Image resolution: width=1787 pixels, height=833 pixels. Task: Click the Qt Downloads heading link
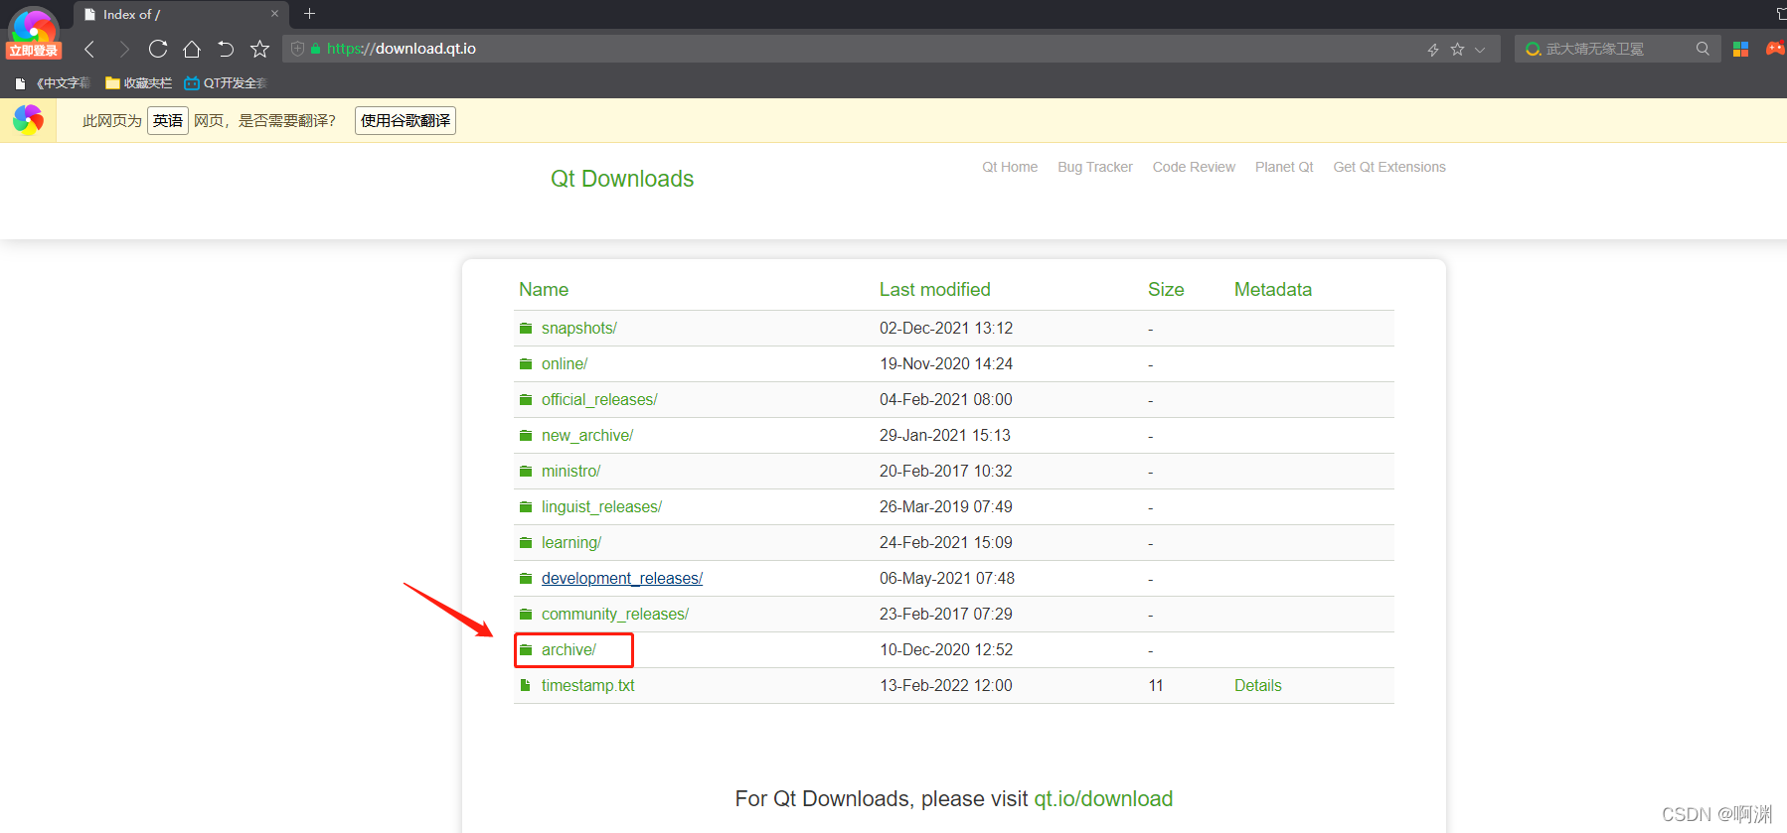[x=622, y=179]
